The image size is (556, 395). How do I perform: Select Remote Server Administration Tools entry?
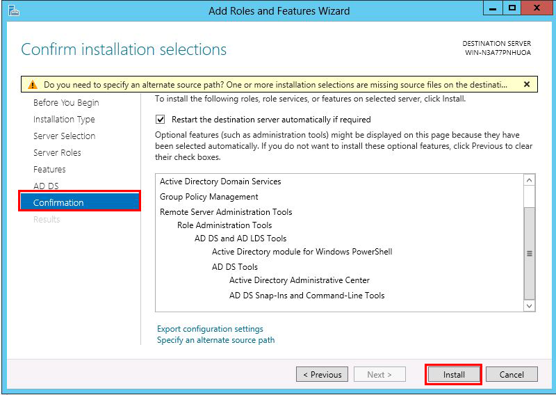226,212
